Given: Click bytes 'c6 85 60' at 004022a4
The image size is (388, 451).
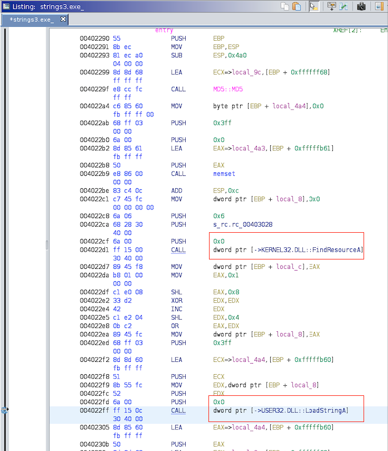Looking at the screenshot, I should coord(128,106).
